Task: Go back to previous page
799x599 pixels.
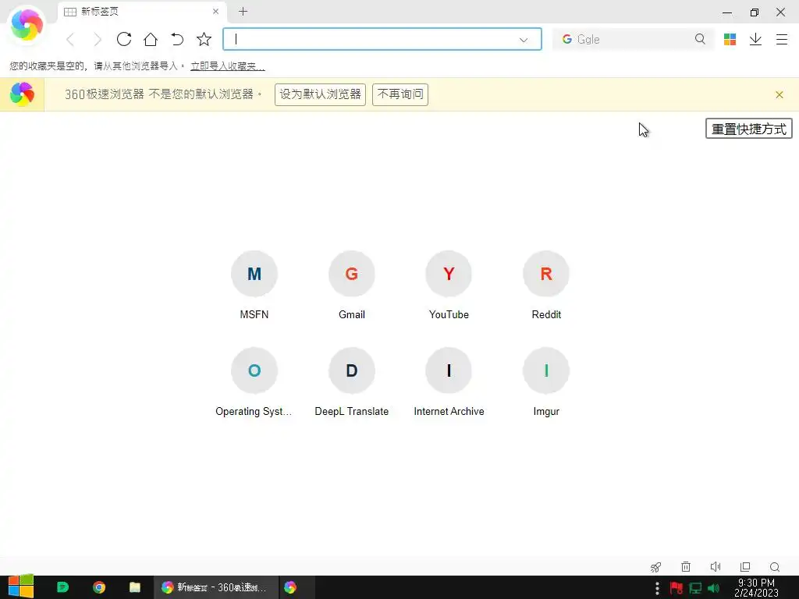Action: click(x=71, y=39)
